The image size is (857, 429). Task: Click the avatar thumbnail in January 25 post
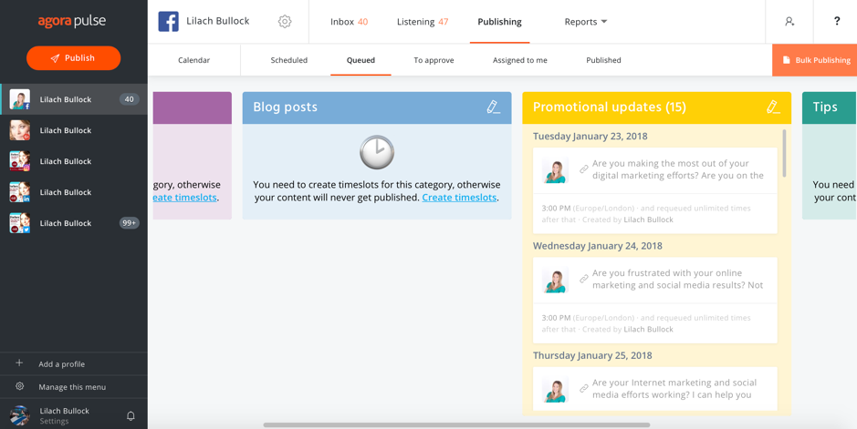coord(555,389)
